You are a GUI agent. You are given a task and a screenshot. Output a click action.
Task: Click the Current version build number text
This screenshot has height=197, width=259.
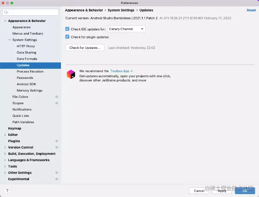pos(195,18)
